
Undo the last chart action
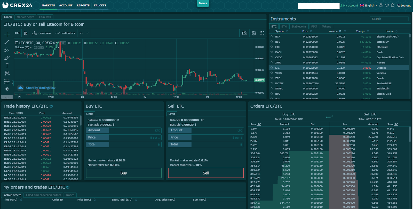click(81, 33)
